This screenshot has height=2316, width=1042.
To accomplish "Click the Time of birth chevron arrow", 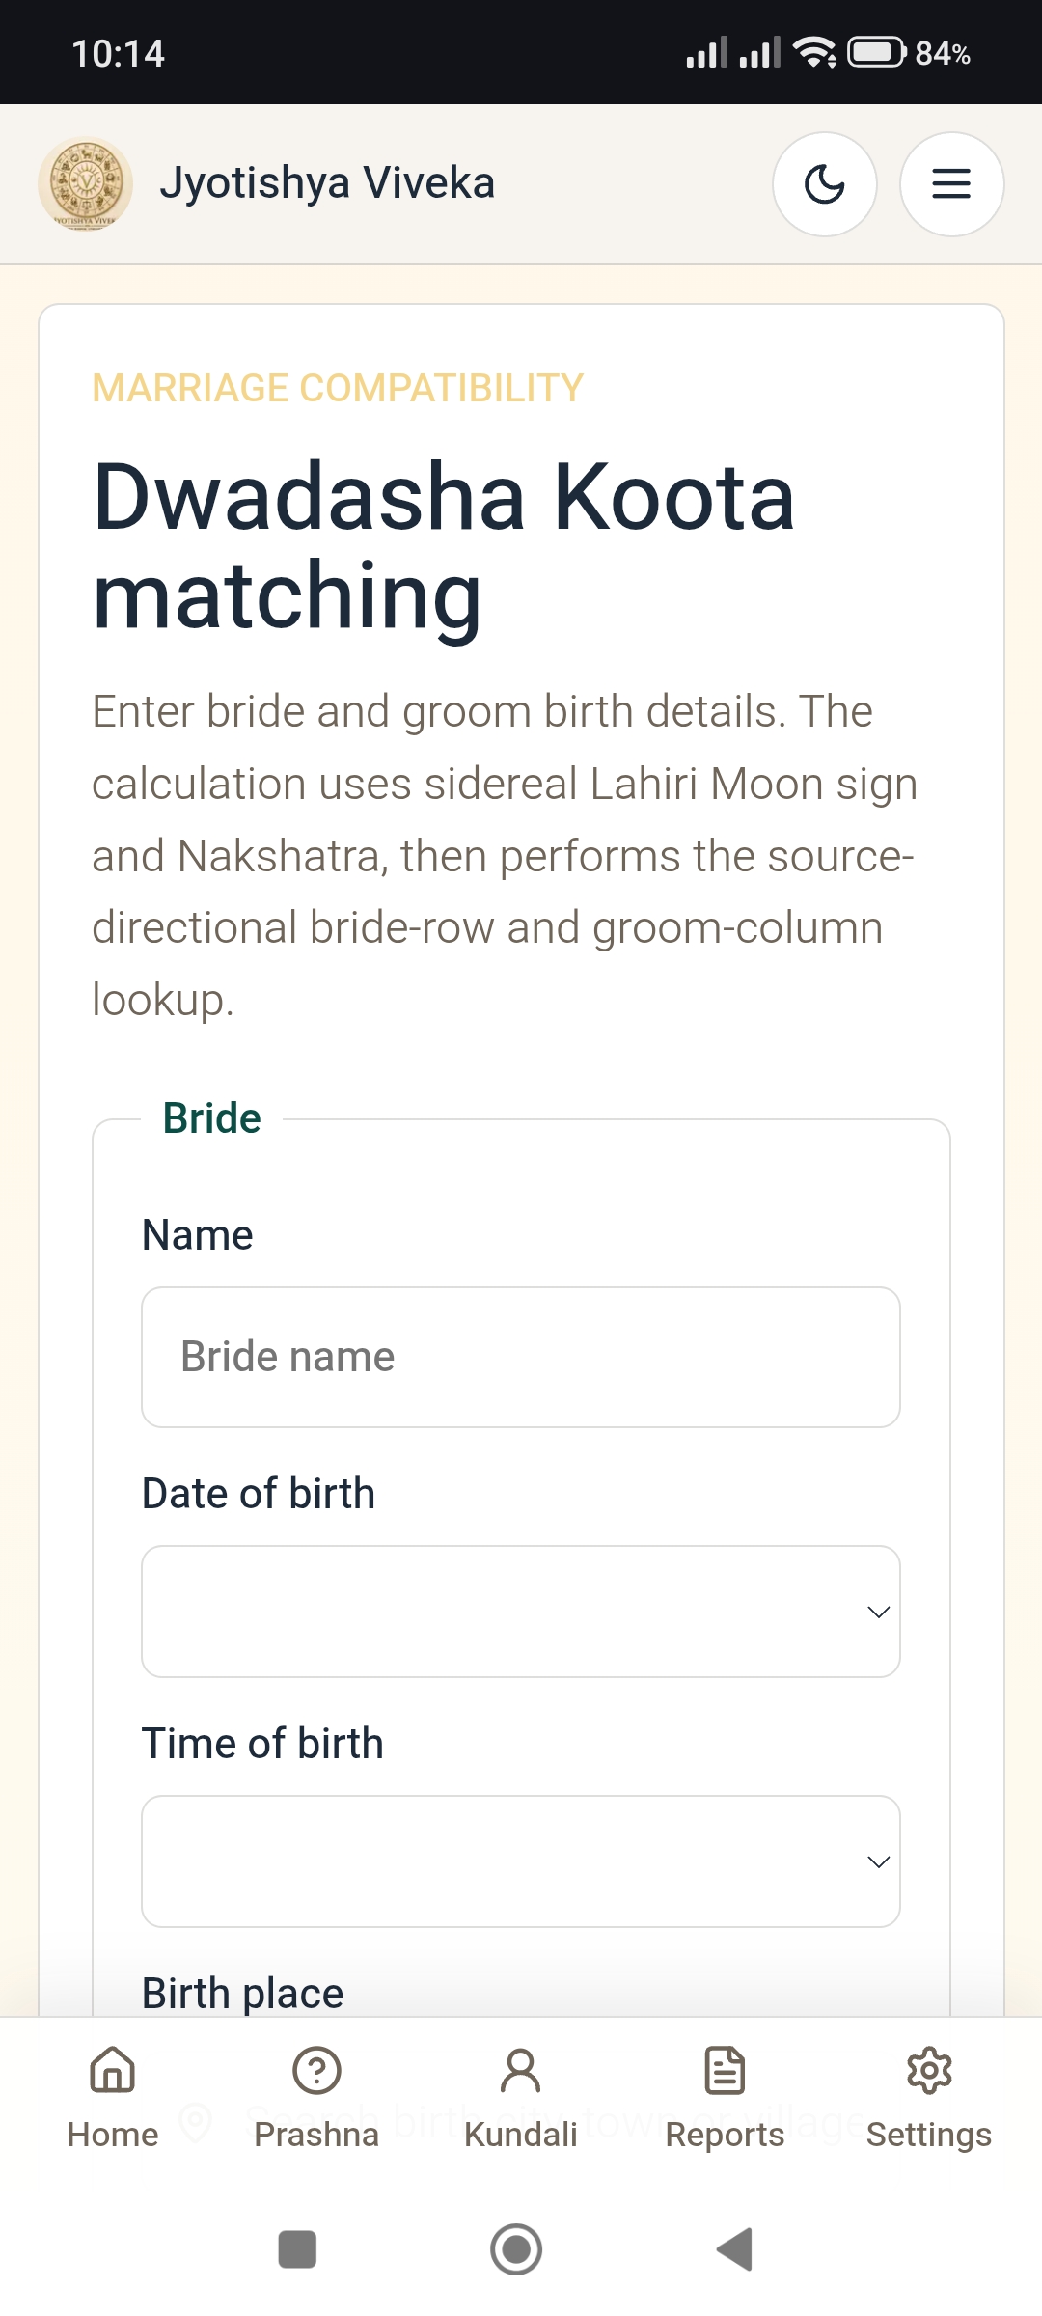I will [878, 1862].
